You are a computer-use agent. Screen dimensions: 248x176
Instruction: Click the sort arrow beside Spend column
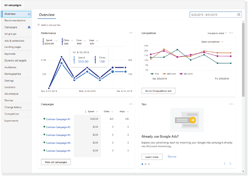tap(86, 111)
